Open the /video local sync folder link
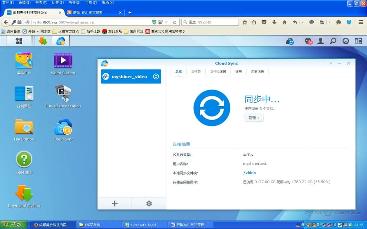This screenshot has width=367, height=229. [249, 173]
